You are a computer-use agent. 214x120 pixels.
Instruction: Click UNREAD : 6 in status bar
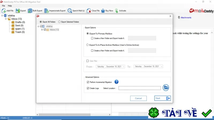(28, 118)
